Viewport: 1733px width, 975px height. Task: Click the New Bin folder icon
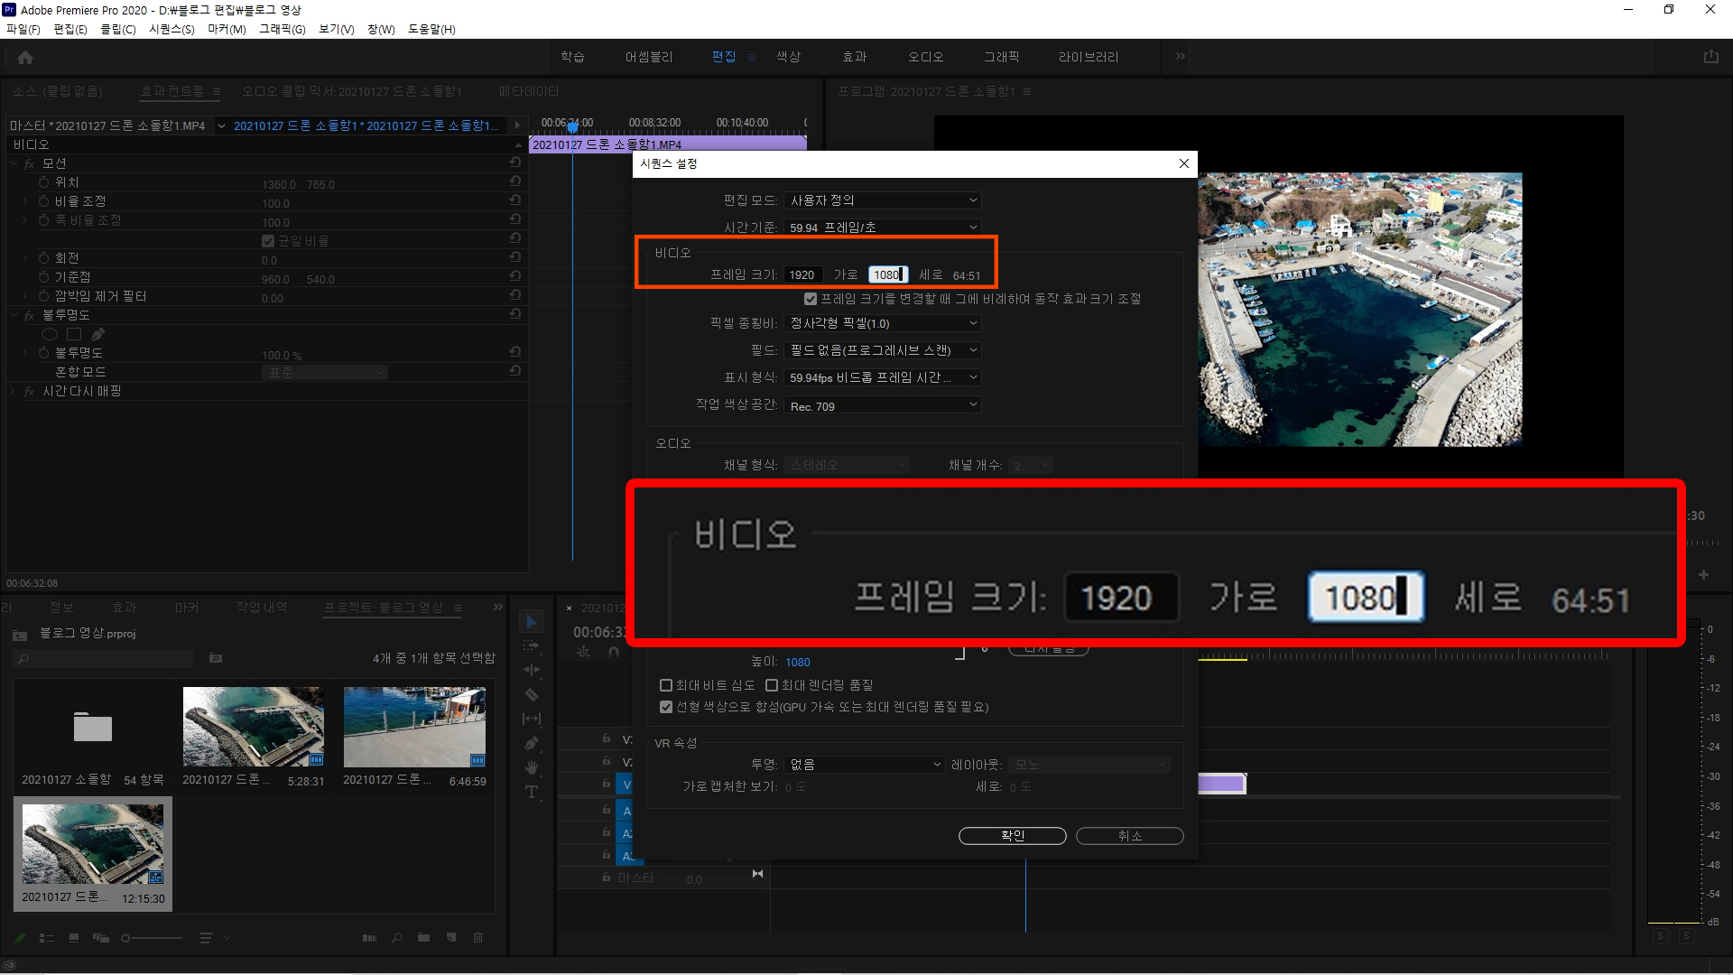point(423,938)
